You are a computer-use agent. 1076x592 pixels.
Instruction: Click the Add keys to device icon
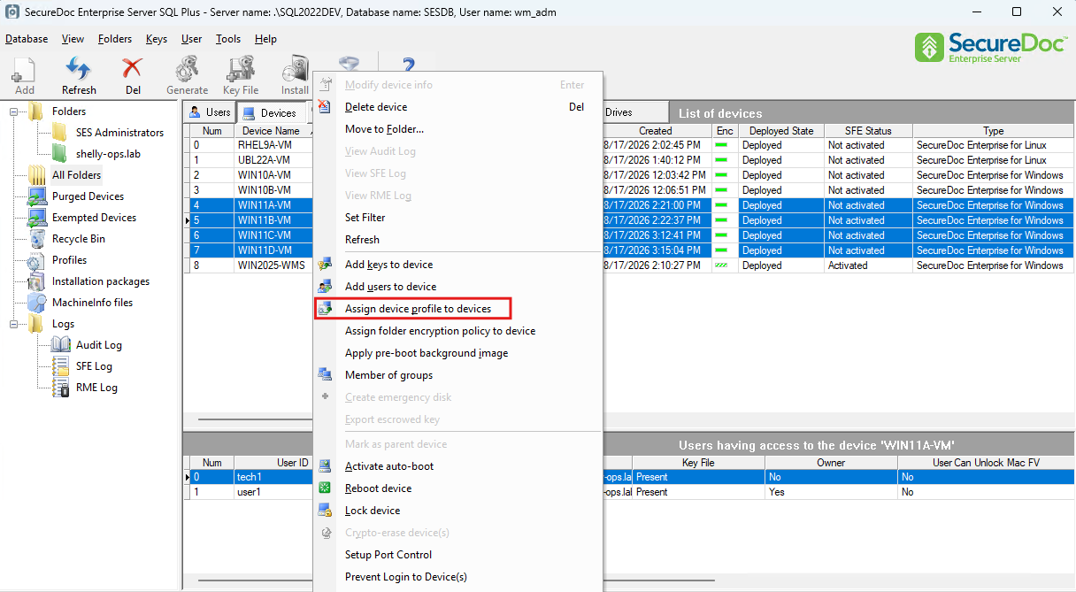[x=325, y=265]
